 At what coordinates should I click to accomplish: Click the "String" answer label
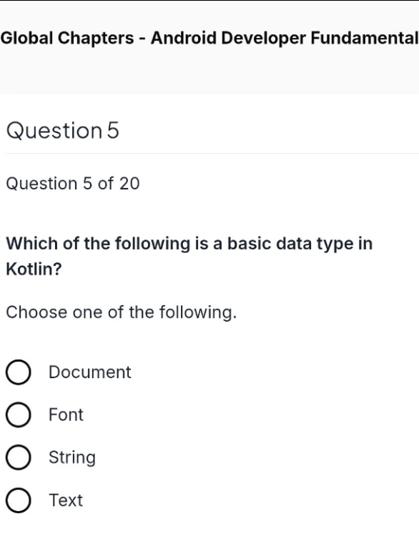point(72,458)
